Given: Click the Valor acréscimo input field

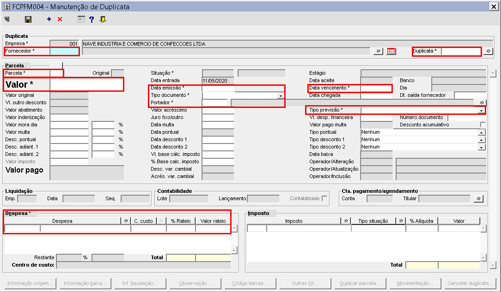Looking at the screenshot, I should tap(218, 110).
